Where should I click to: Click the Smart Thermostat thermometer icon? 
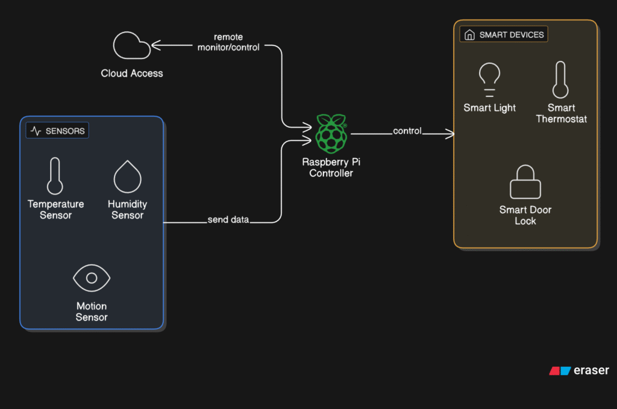pyautogui.click(x=560, y=80)
